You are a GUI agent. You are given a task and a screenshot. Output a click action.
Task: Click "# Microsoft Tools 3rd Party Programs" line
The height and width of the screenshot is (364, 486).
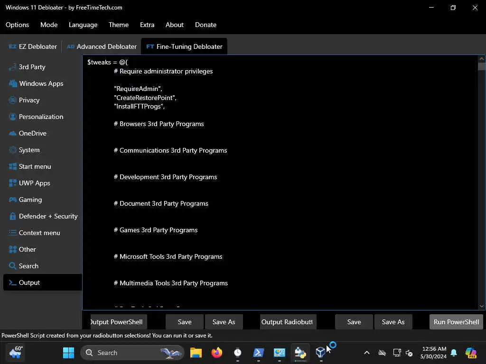pos(168,256)
